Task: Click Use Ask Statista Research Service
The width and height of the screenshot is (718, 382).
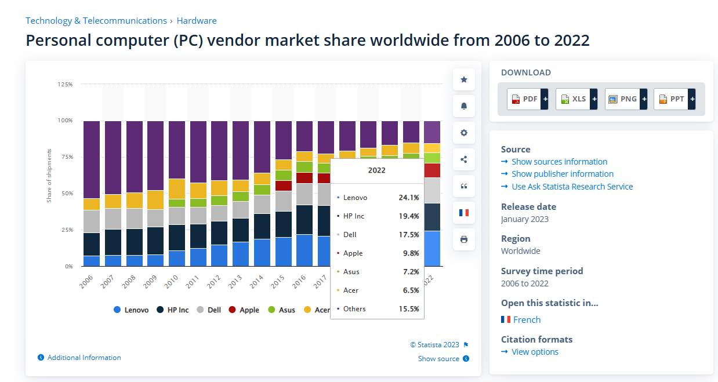Action: pos(572,187)
